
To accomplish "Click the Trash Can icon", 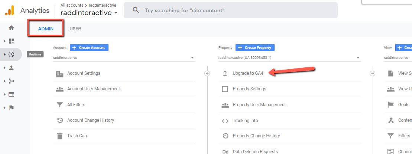I will pyautogui.click(x=59, y=136).
